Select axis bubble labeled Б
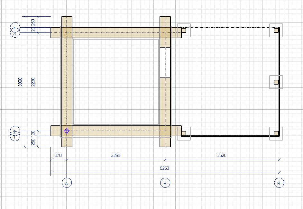 (x=165, y=183)
